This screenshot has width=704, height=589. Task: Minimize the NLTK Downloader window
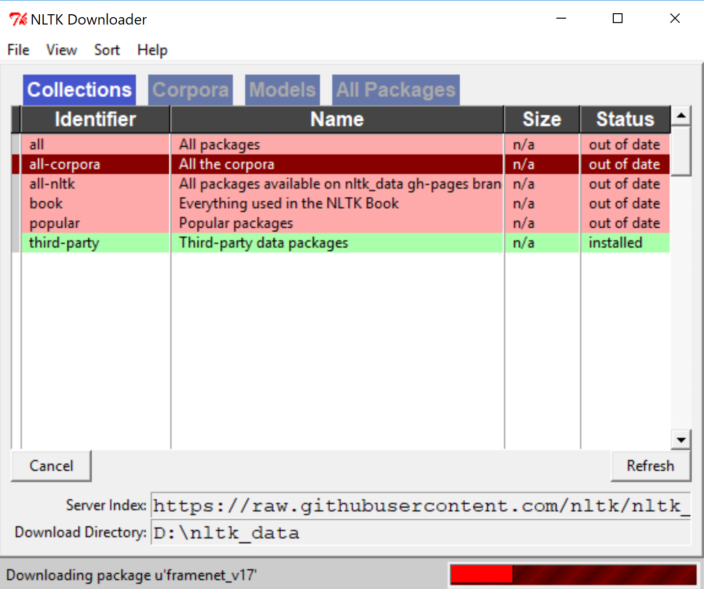(561, 19)
